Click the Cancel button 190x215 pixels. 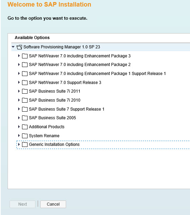pos(53,204)
